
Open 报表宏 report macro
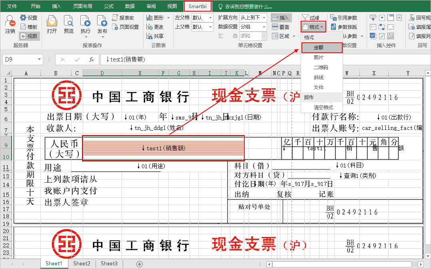point(123,18)
